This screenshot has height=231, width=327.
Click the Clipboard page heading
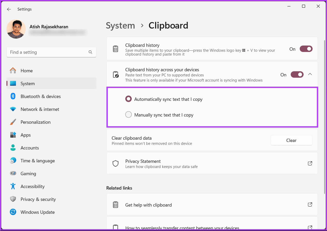pyautogui.click(x=168, y=25)
